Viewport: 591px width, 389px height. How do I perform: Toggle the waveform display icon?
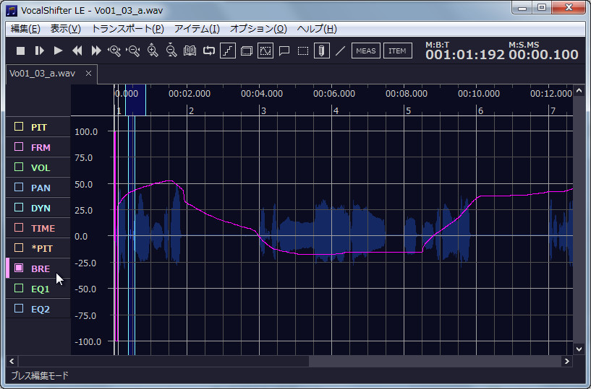pyautogui.click(x=265, y=51)
